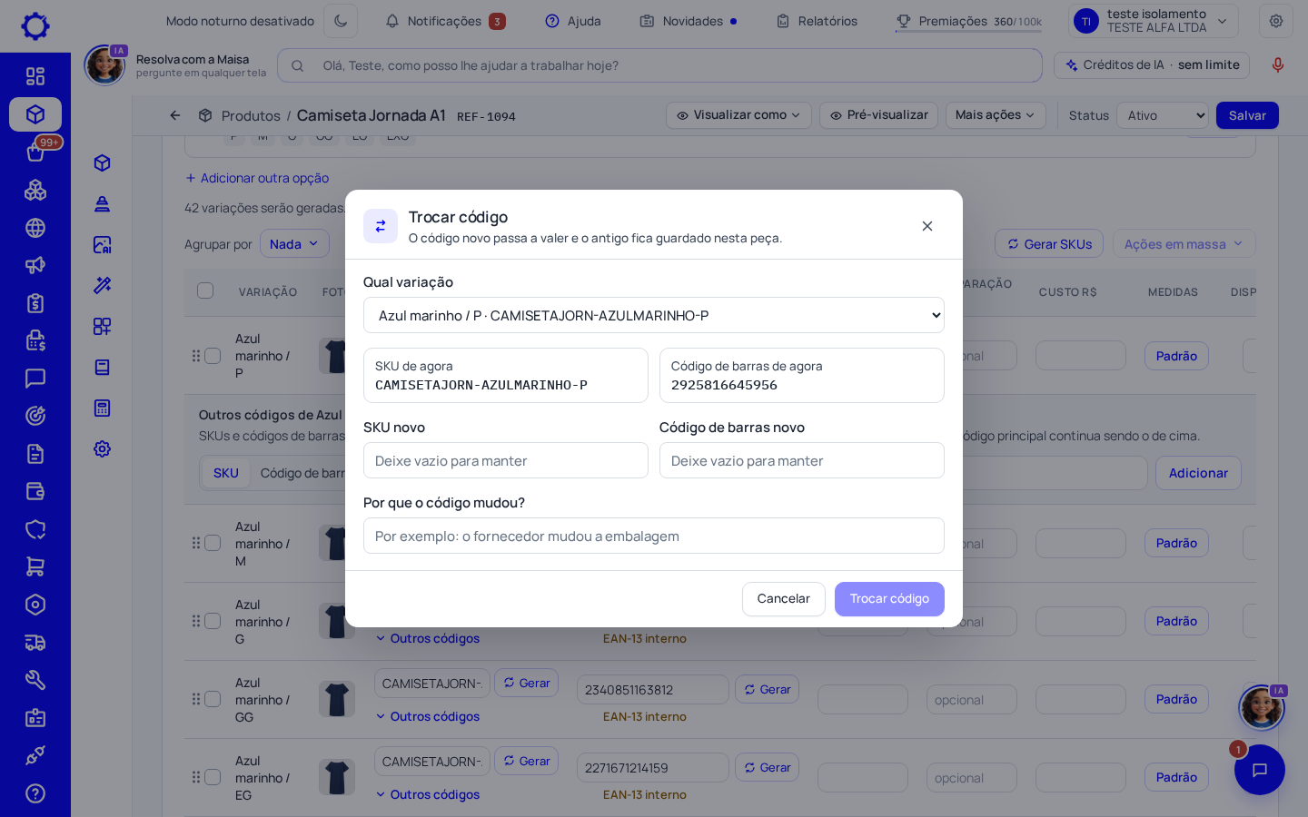Check the Azul marinho / P row checkbox
Viewport: 1308px width, 817px height.
point(213,356)
